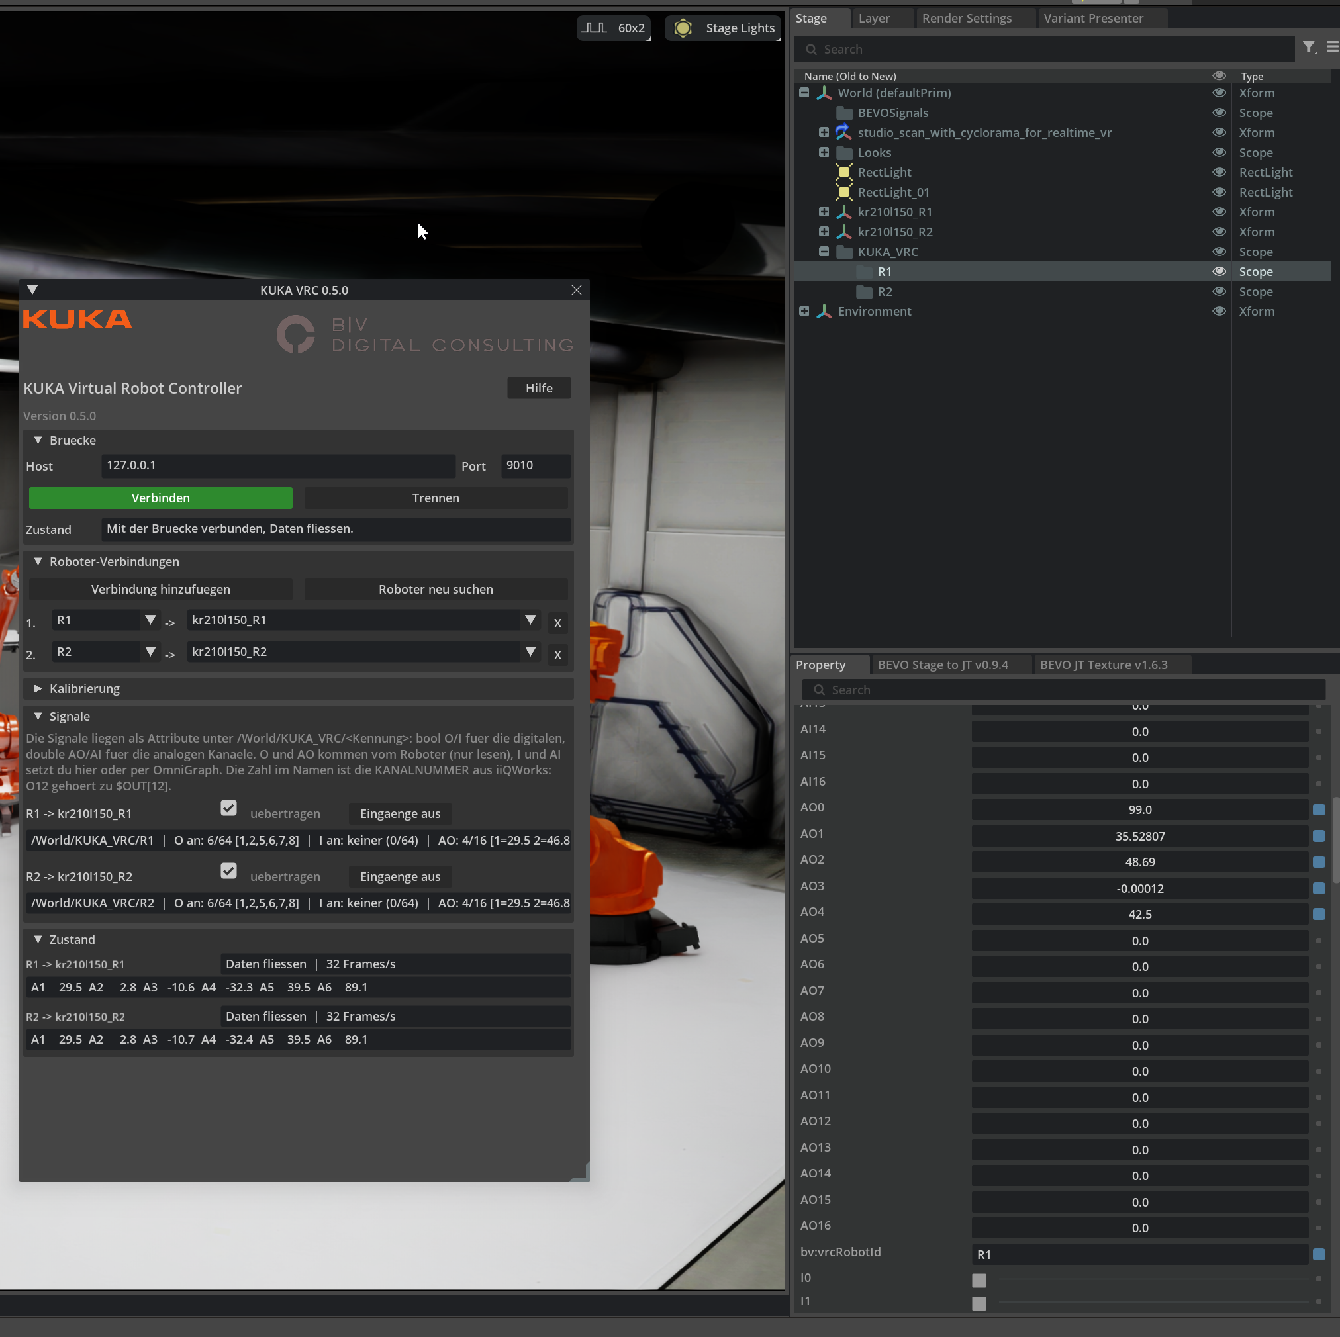The image size is (1340, 1337).
Task: Remove connection 2 with its X button
Action: 557,655
